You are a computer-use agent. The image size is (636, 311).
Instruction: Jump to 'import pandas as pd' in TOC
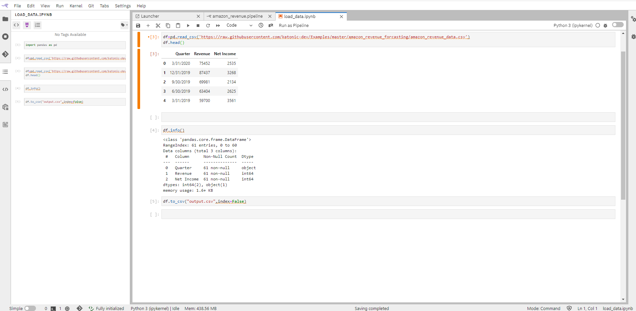click(75, 45)
